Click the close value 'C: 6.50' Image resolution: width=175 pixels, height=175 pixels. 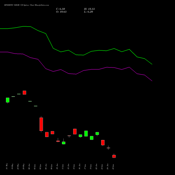[x=61, y=9]
